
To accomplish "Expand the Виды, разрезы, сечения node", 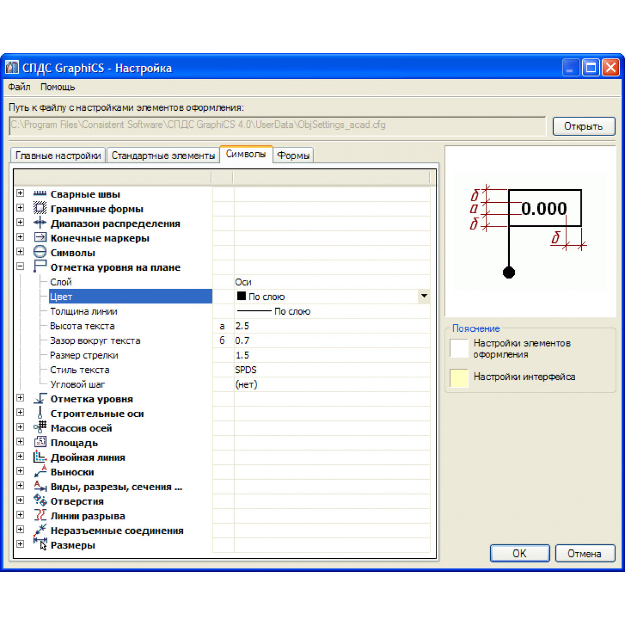I will pos(20,486).
